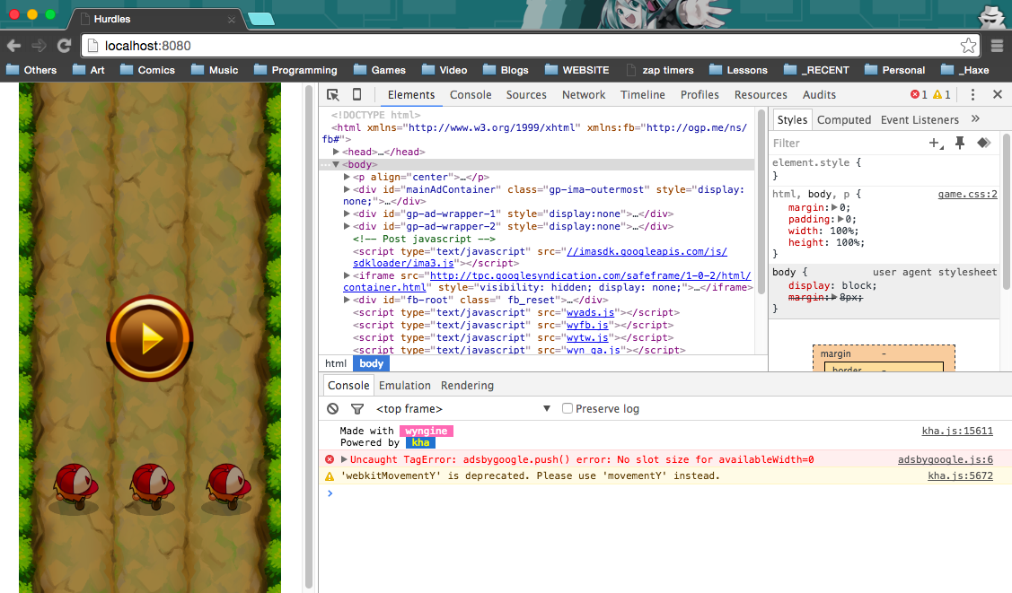Viewport: 1012px width, 593px height.
Task: Expand the head element node
Action: click(x=336, y=152)
